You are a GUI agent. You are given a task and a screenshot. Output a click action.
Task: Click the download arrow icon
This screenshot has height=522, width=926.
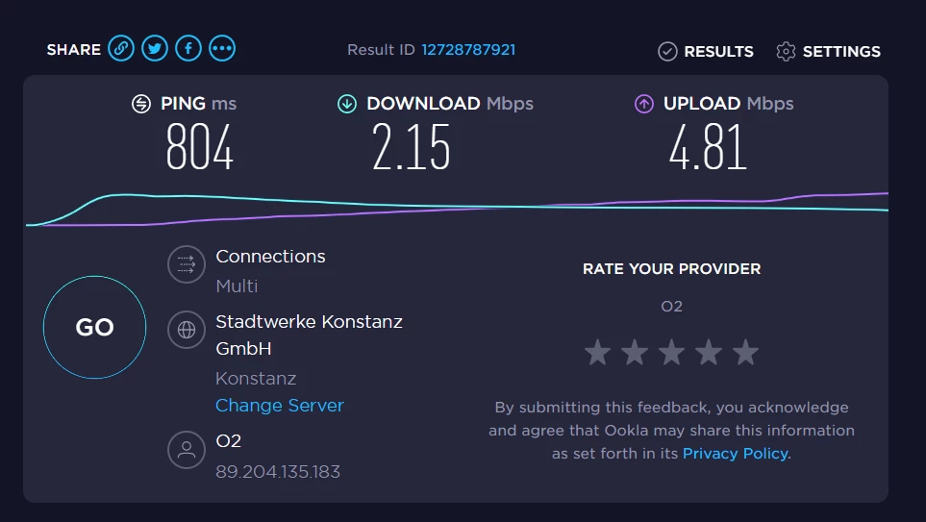click(347, 104)
